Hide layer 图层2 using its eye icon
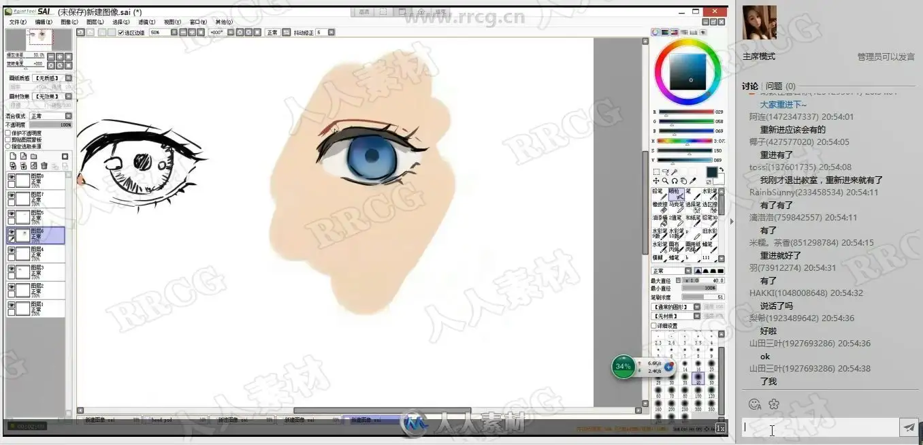Viewport: 923px width, 445px height. [x=11, y=287]
